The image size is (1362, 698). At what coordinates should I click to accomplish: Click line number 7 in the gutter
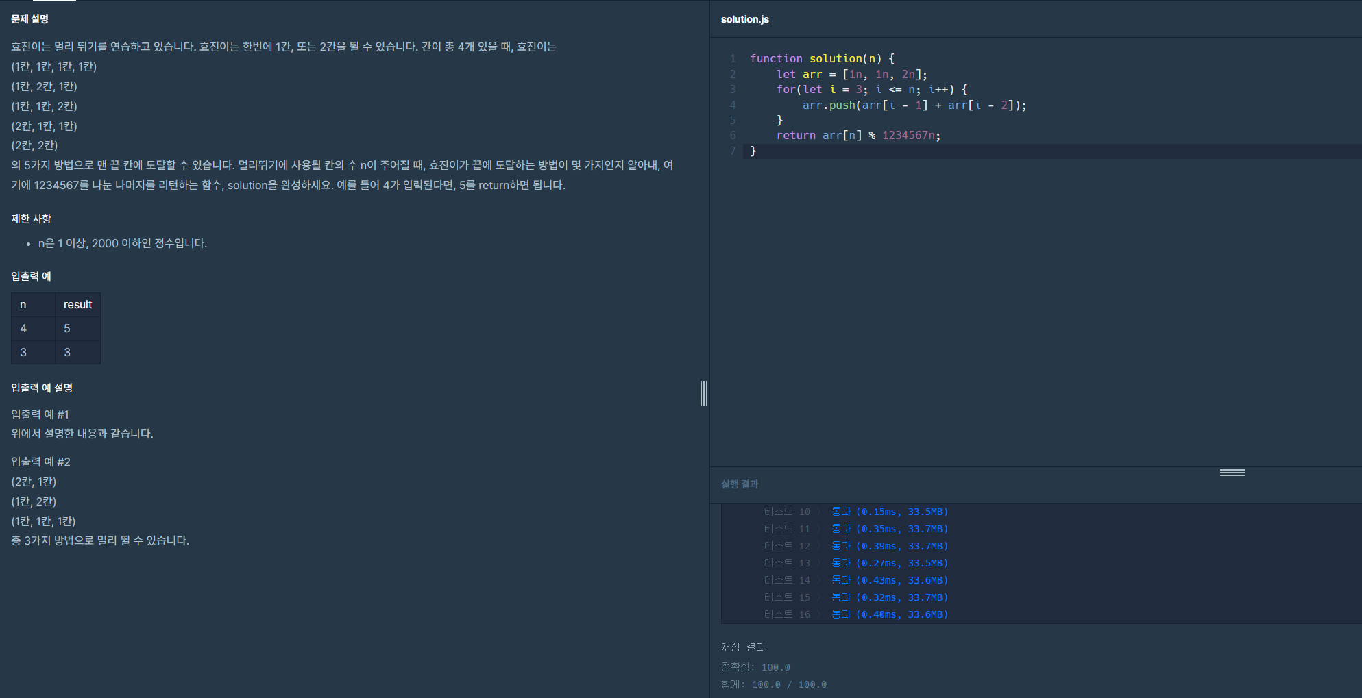coord(733,151)
